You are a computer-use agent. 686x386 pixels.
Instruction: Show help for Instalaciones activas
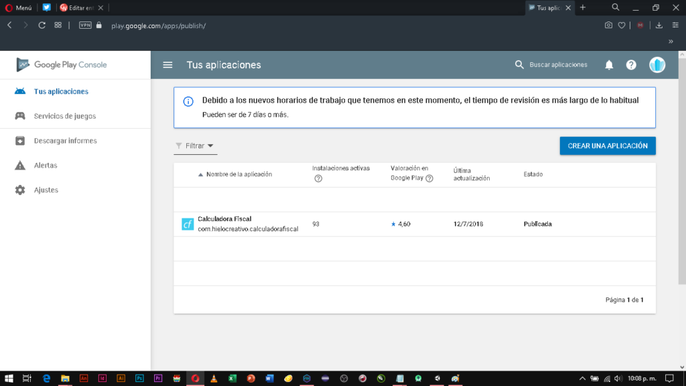[x=318, y=178]
